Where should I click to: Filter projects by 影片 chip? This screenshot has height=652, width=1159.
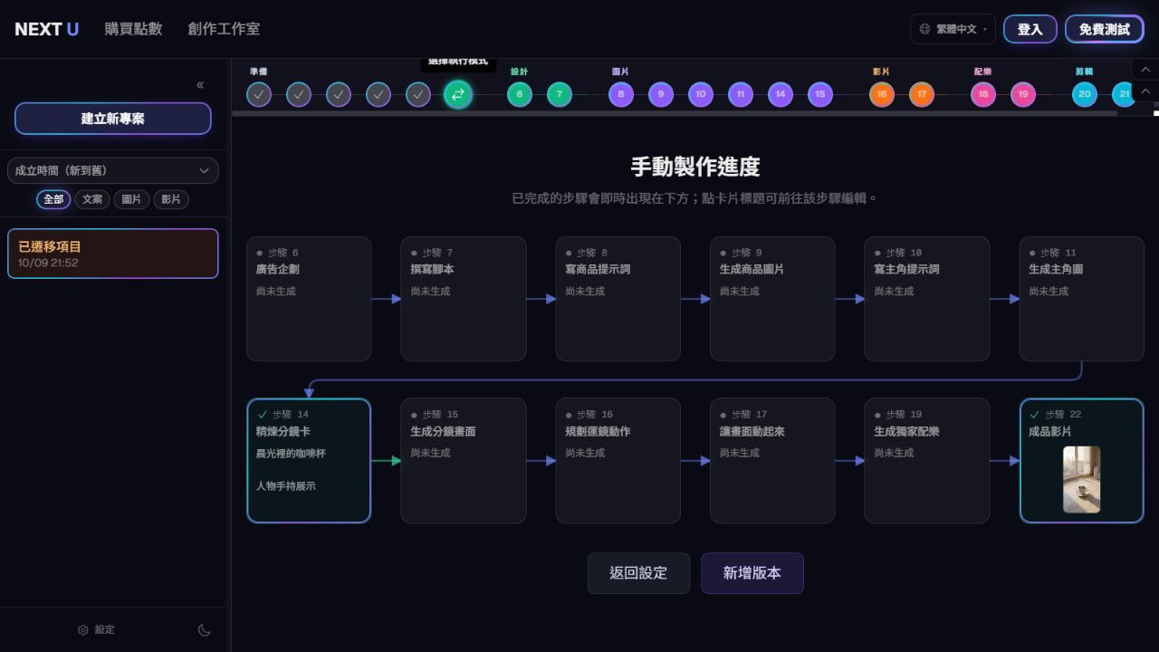point(171,199)
